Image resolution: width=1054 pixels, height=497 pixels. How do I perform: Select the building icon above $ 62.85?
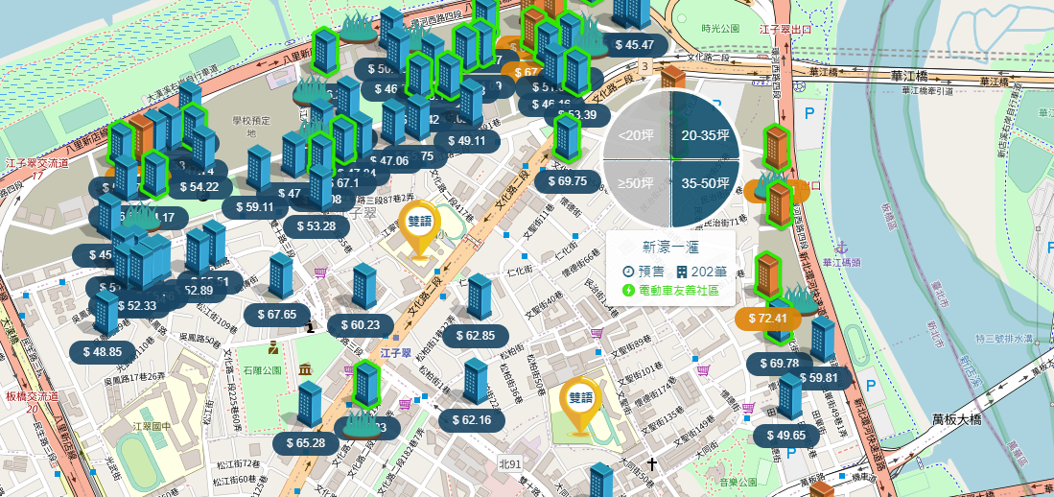(x=480, y=297)
